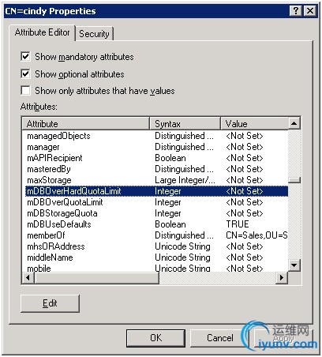Viewport: 322px width, 357px height.
Task: Confirm with the OK button
Action: [155, 338]
